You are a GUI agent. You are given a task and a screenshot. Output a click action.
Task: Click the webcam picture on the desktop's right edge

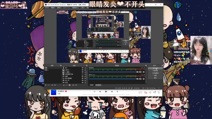(x=201, y=50)
